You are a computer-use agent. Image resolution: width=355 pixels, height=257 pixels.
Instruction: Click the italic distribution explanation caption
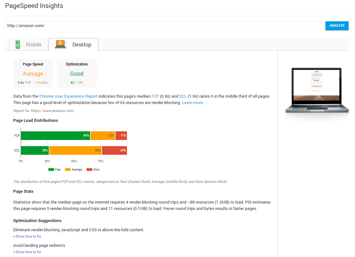pos(120,182)
